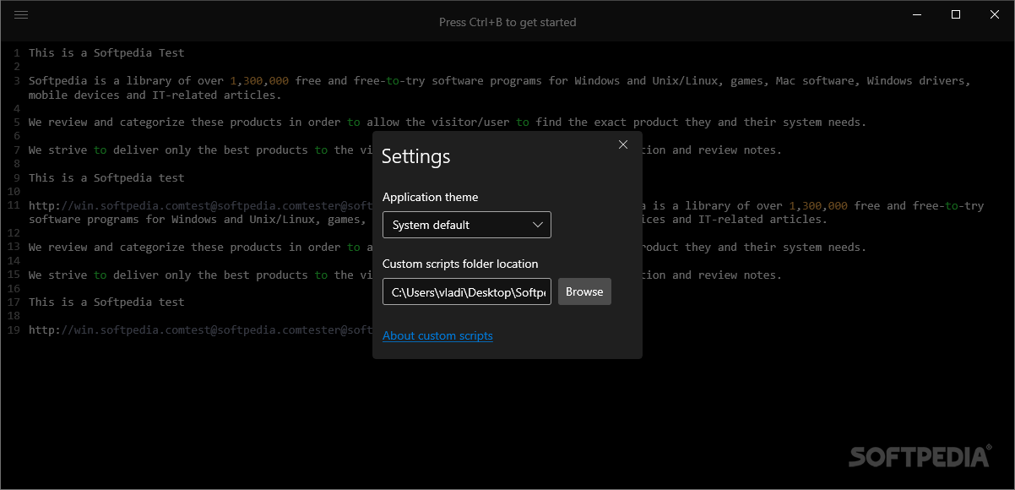Click the '1,300,000' number on line 3
The height and width of the screenshot is (490, 1015).
pos(259,81)
